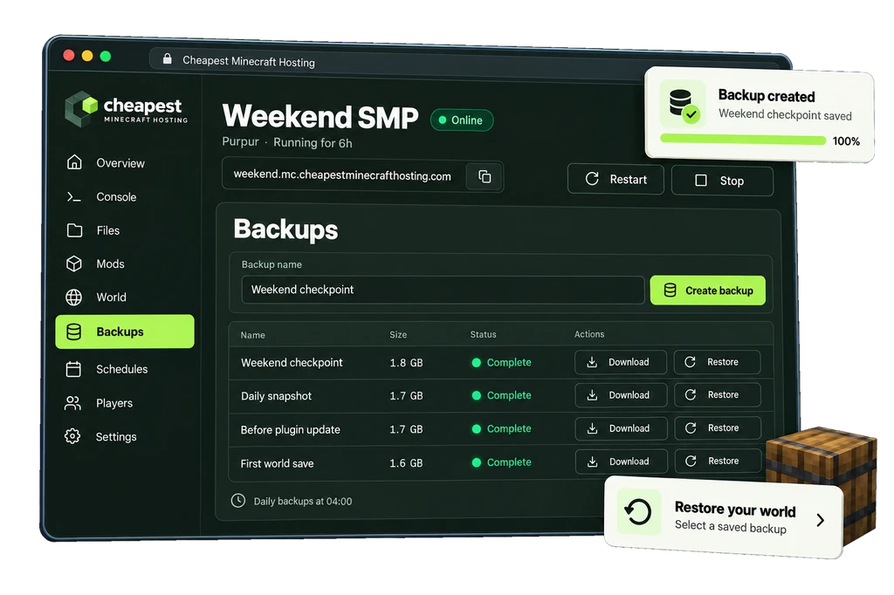Click the clock icon beside Daily backups
The image size is (894, 595).
[238, 501]
